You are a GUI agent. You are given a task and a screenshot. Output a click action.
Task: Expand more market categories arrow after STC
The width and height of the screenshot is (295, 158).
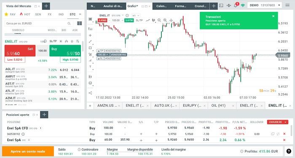click(x=80, y=14)
